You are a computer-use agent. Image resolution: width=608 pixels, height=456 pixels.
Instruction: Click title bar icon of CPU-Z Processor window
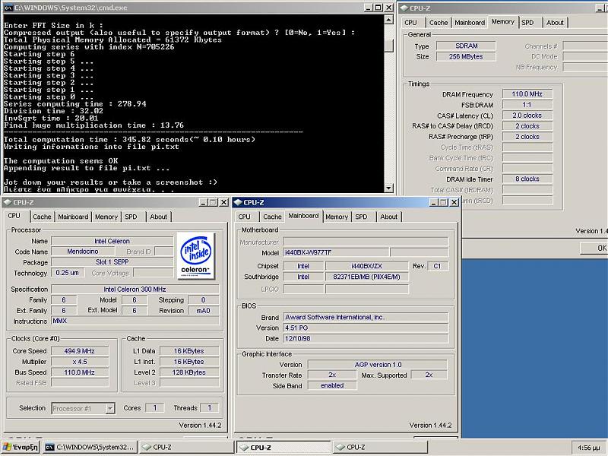coord(7,202)
